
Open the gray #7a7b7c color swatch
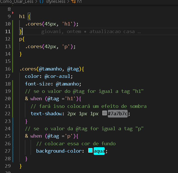(104, 113)
